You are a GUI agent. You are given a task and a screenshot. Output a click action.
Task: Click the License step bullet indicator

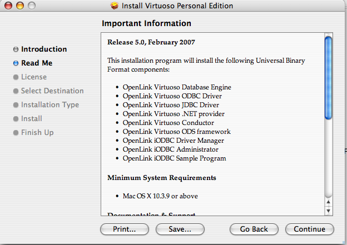(16, 77)
